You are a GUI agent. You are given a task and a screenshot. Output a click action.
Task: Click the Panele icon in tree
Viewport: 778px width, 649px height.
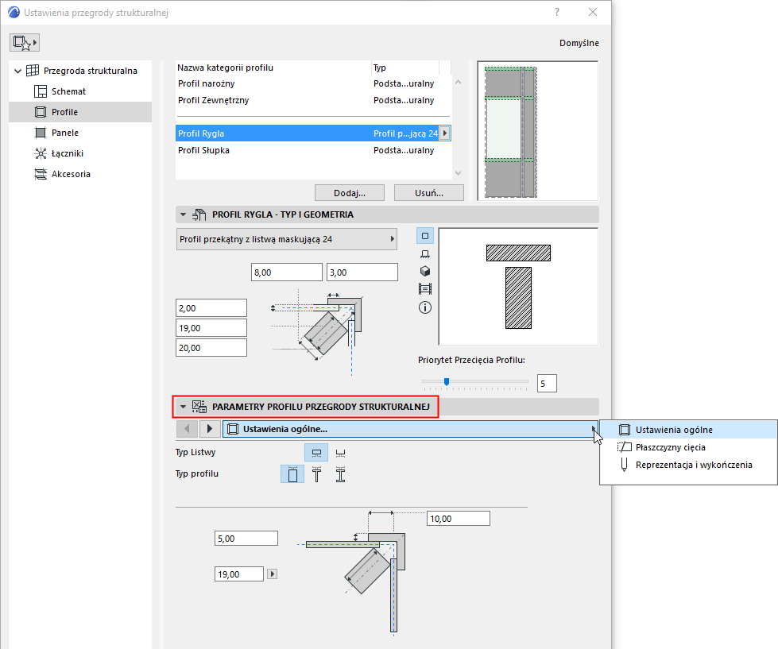coord(41,133)
